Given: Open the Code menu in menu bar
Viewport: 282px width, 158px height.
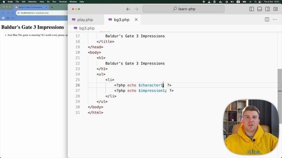Looking at the screenshot, I should [x=10, y=2].
